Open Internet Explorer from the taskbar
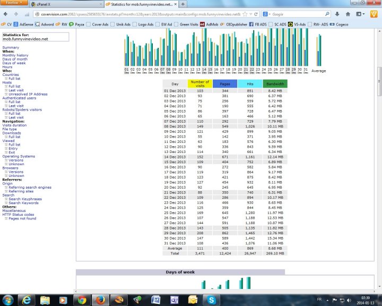The width and height of the screenshot is (382, 306). tap(26, 299)
